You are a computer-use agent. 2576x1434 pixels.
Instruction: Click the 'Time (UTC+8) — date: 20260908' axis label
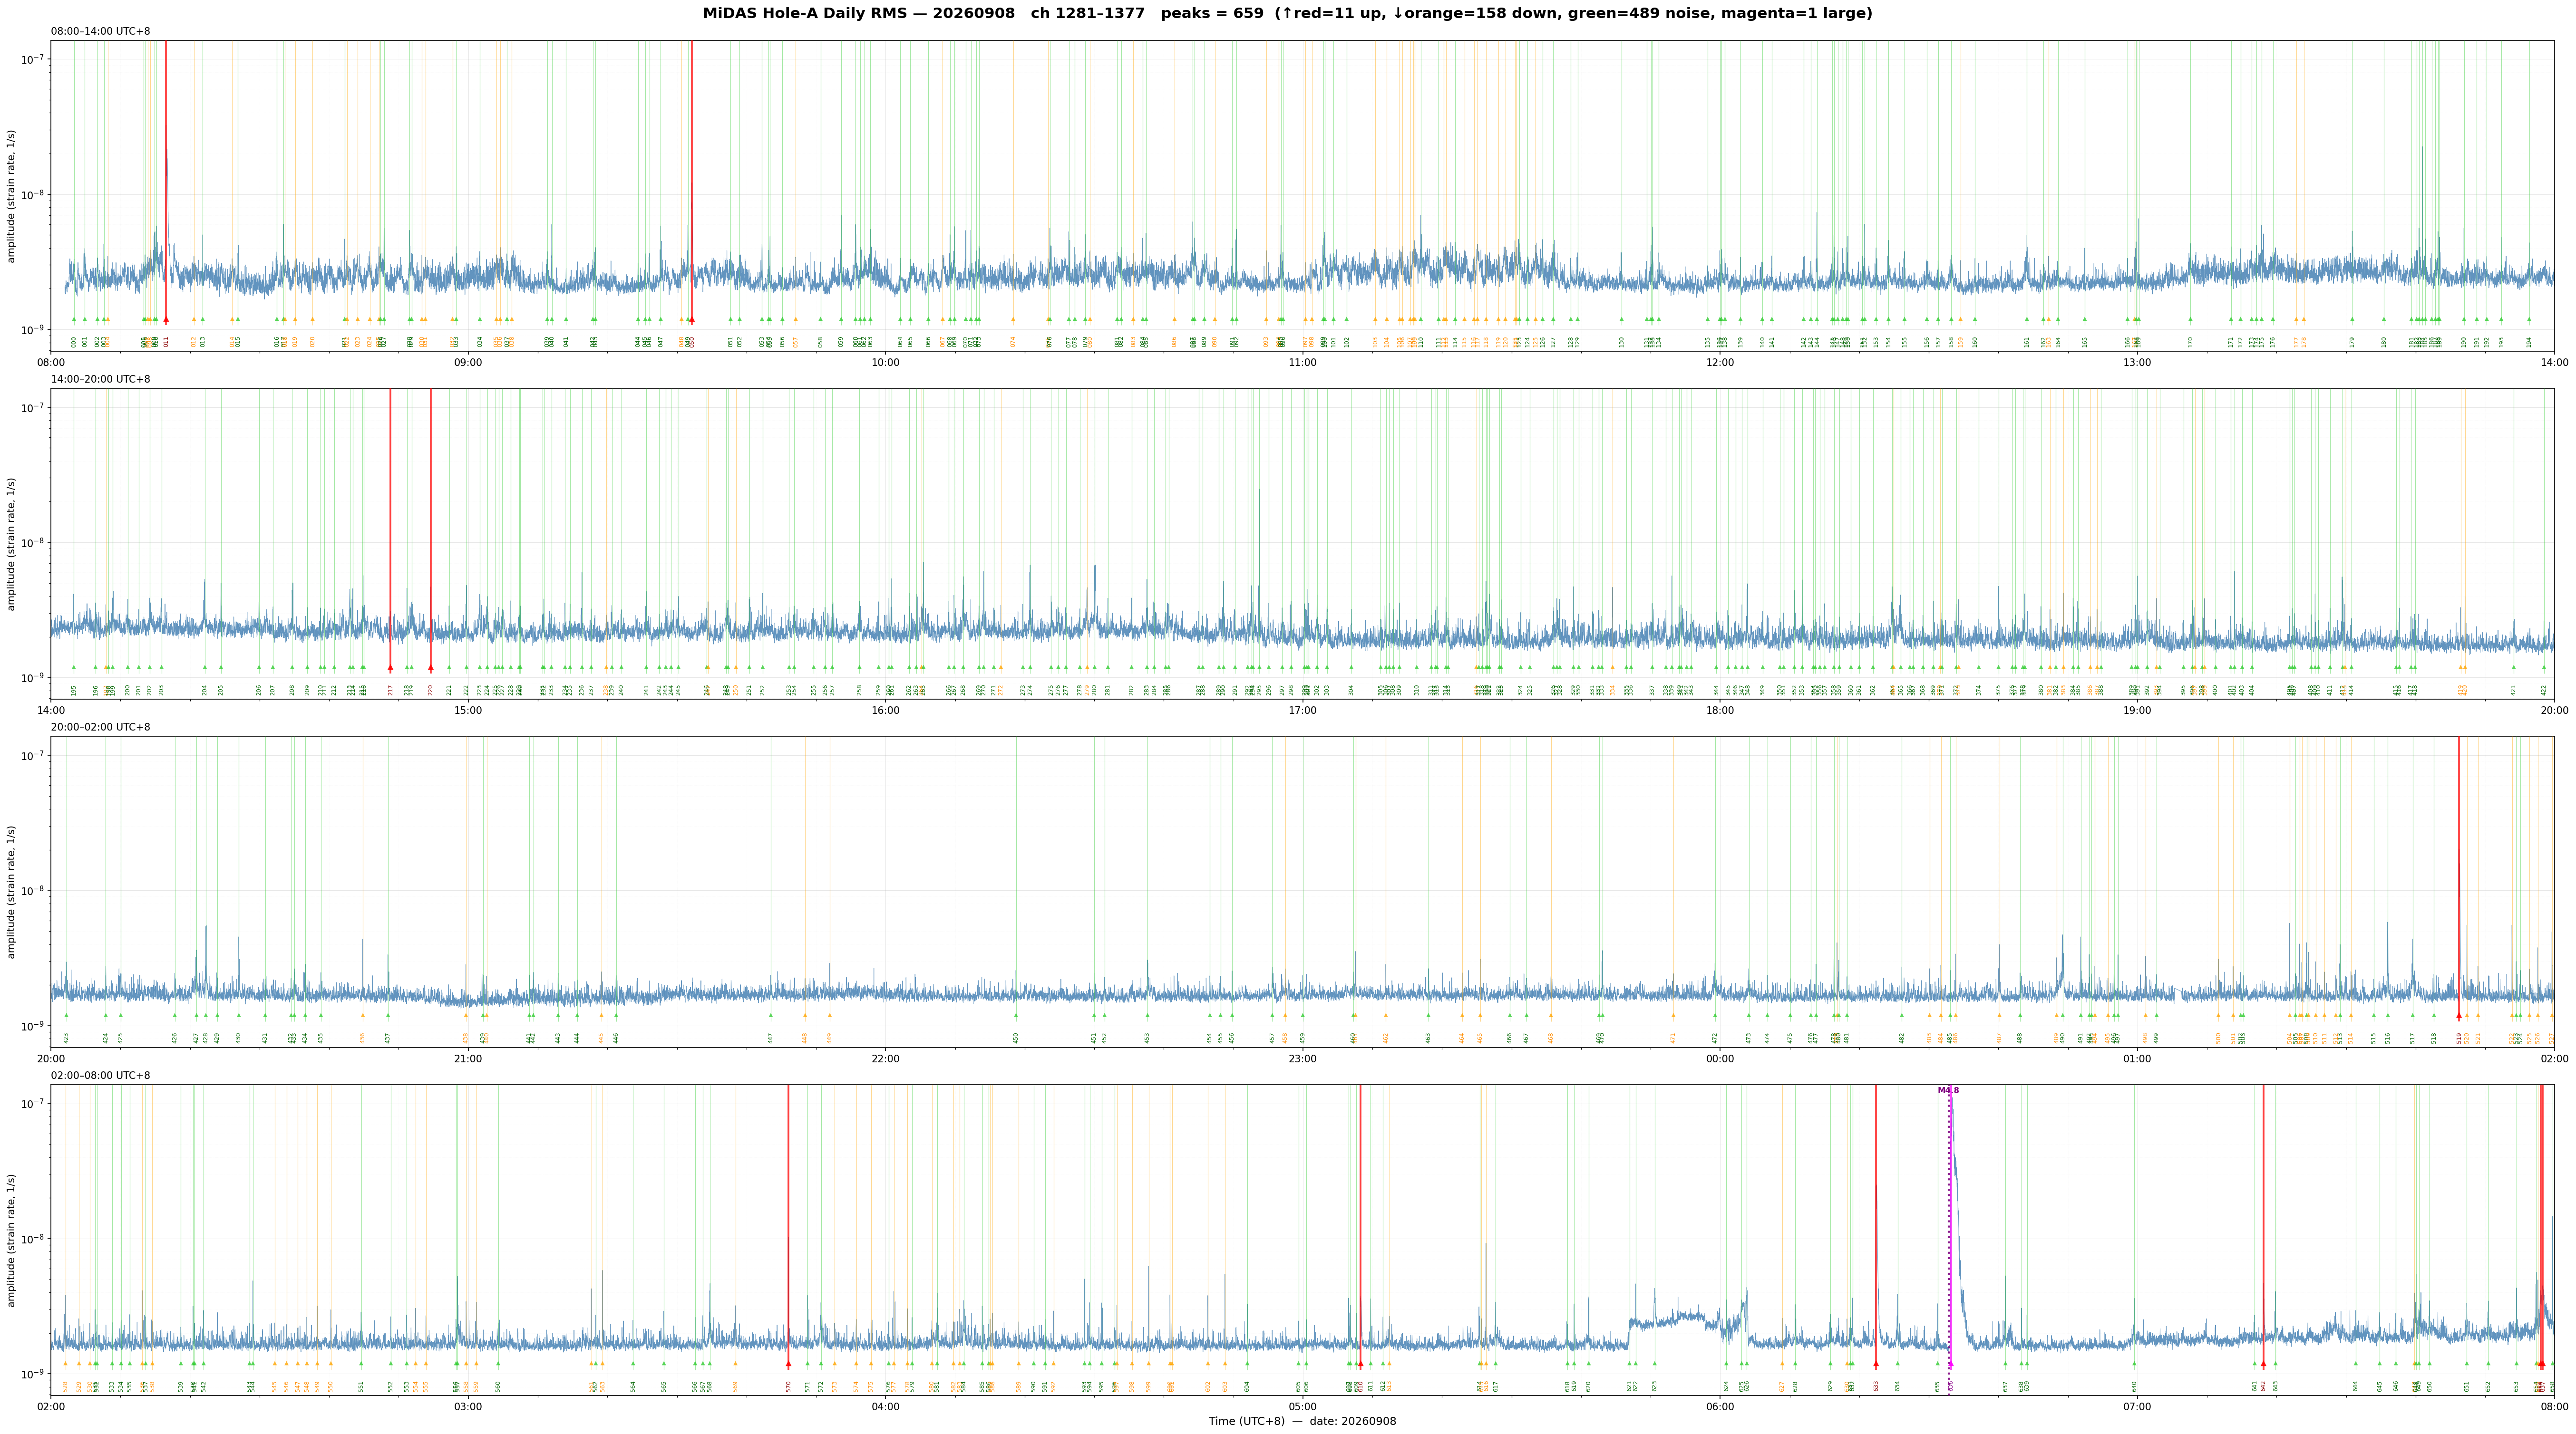tap(1302, 1422)
